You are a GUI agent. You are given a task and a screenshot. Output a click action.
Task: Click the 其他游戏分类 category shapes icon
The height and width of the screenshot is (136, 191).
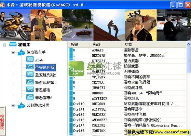21,105
